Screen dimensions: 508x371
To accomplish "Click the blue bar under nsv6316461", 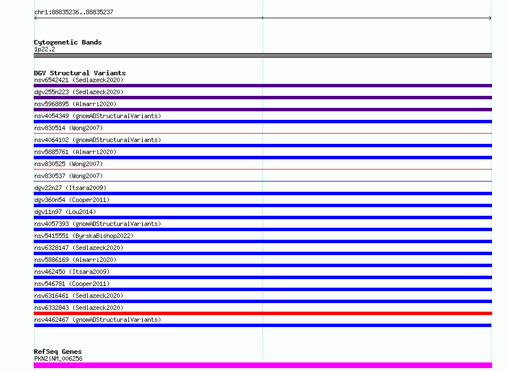I will [x=263, y=301].
